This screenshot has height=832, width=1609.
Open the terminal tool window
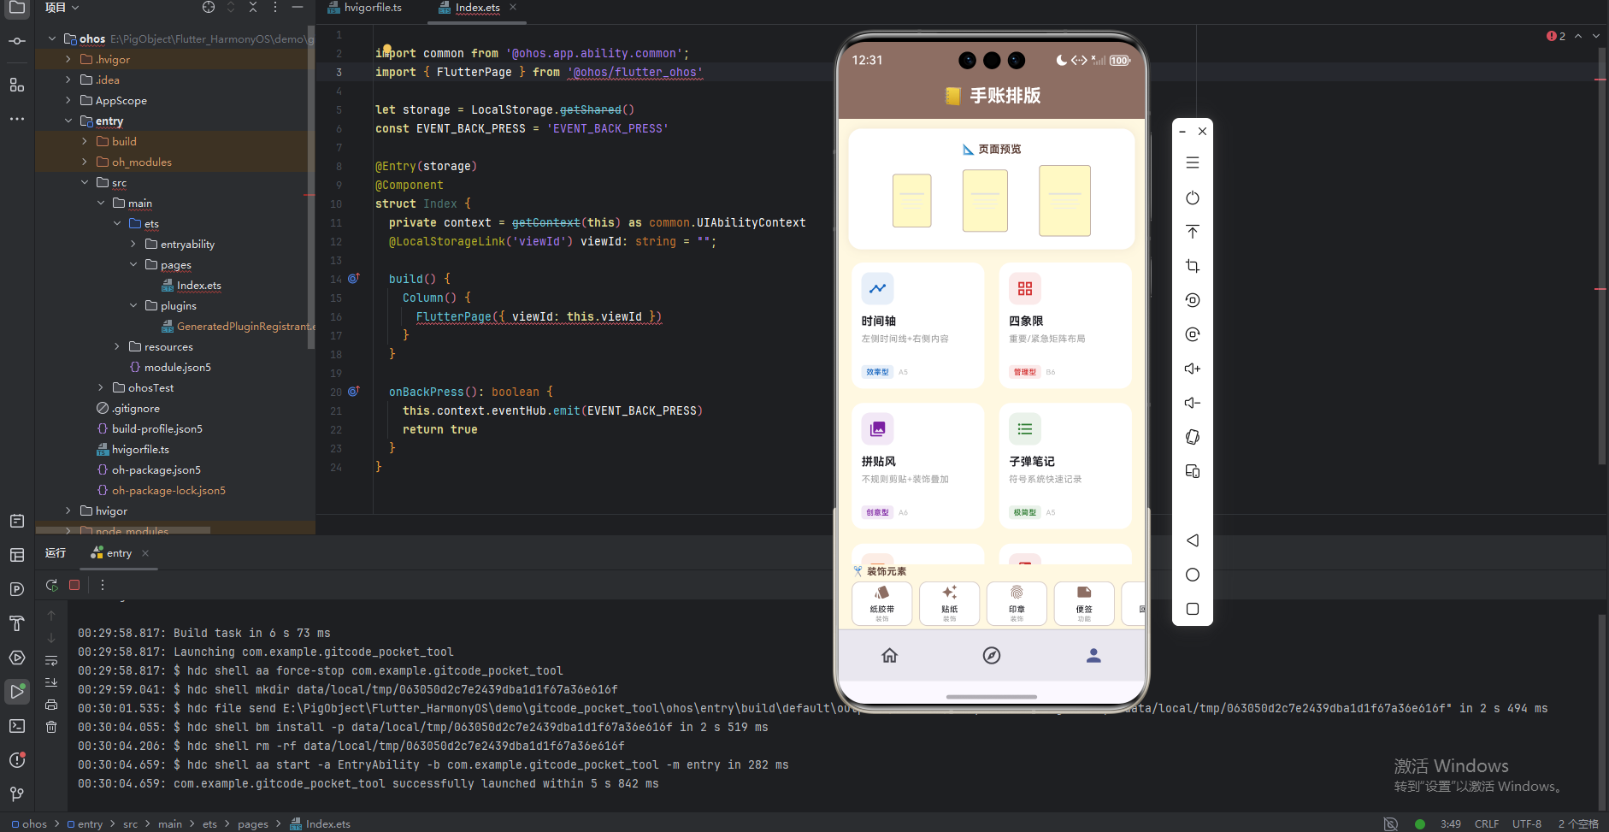coord(17,726)
